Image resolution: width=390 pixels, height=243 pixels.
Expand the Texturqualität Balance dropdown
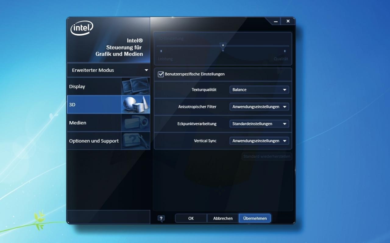tap(259, 90)
